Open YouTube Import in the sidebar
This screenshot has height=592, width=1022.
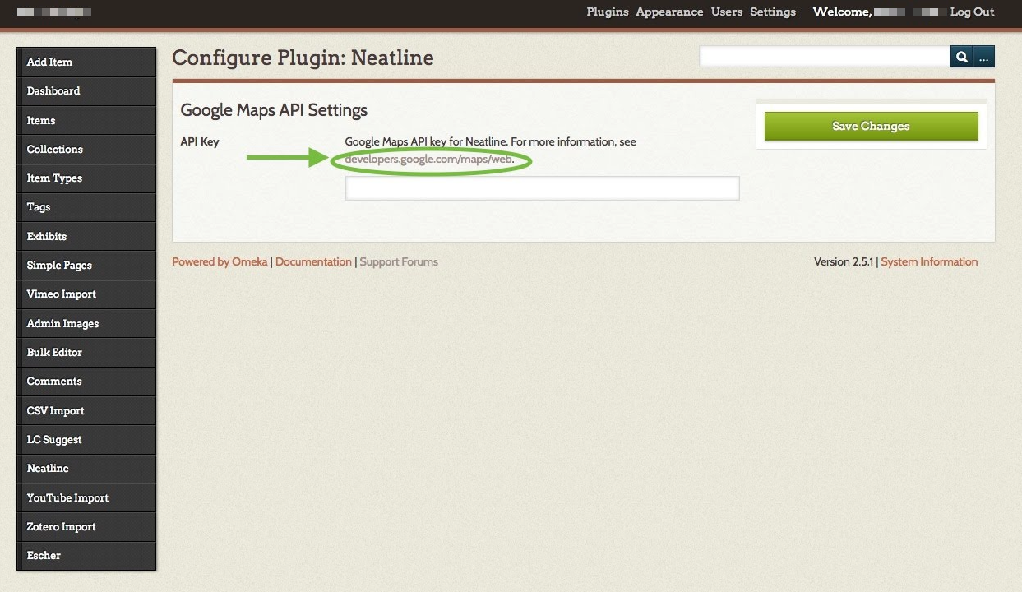(86, 497)
